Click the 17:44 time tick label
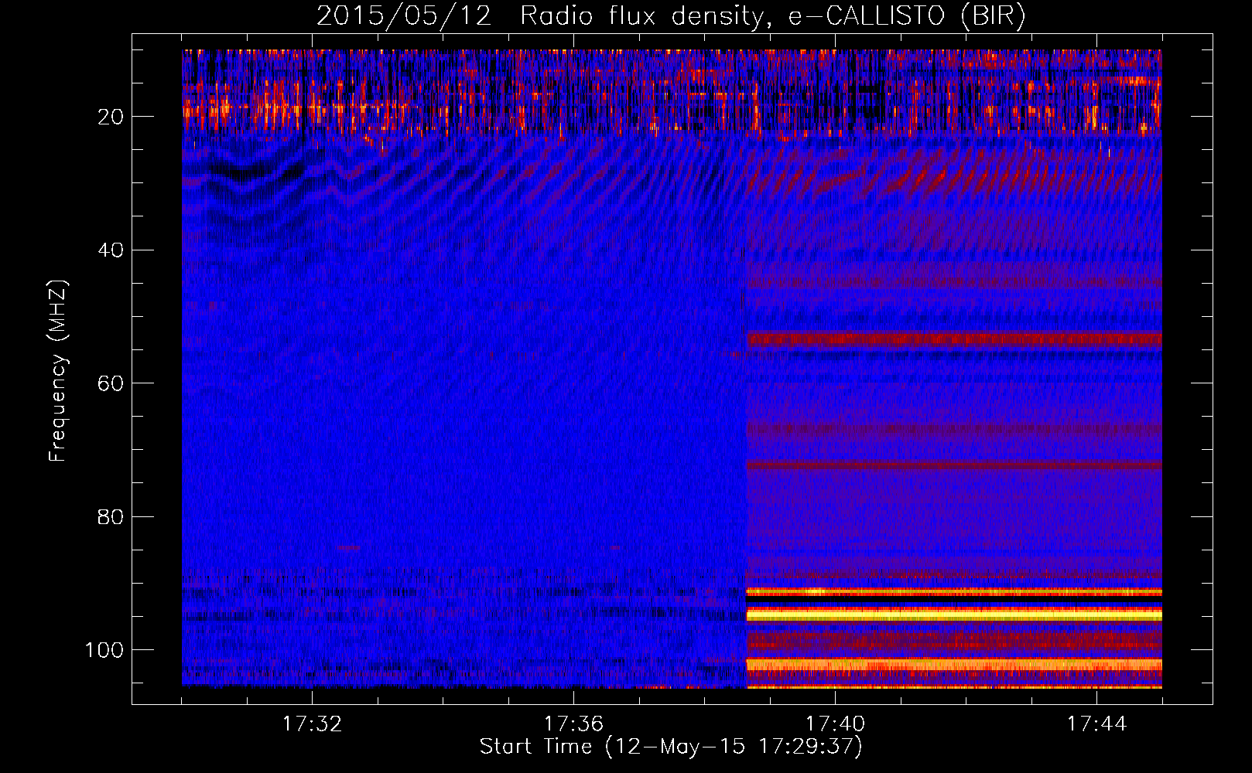Image resolution: width=1252 pixels, height=773 pixels. pyautogui.click(x=1096, y=724)
